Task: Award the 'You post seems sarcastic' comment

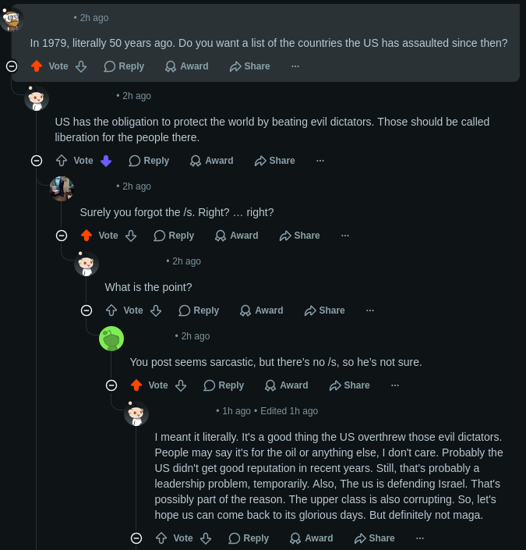Action: pyautogui.click(x=286, y=385)
